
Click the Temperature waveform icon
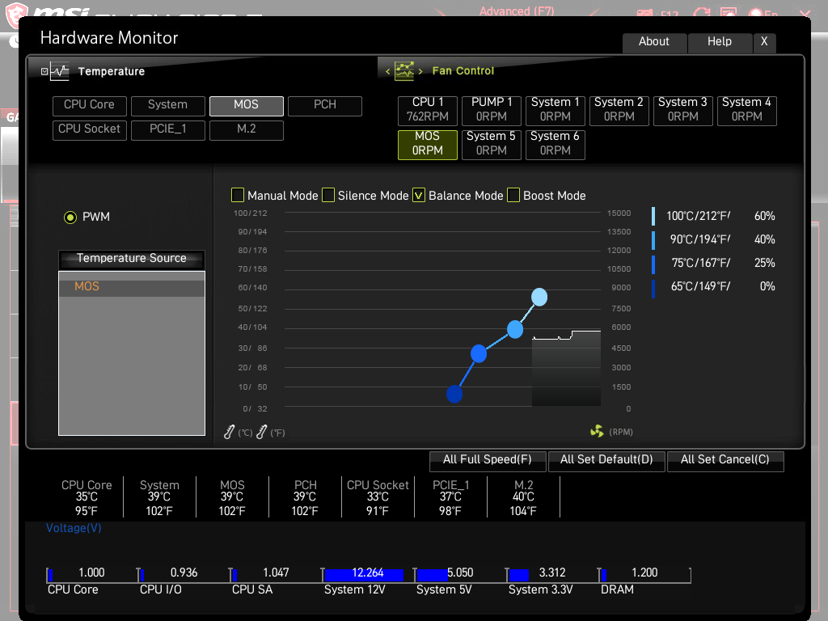point(60,71)
